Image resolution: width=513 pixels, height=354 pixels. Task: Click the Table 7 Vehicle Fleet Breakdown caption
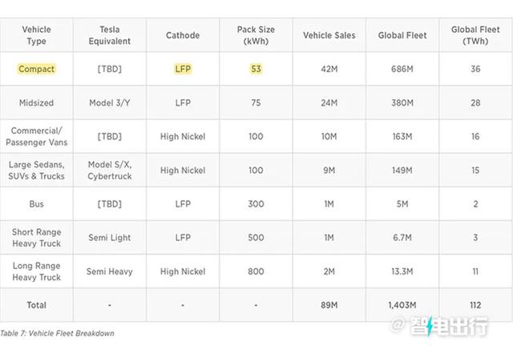[x=57, y=333]
